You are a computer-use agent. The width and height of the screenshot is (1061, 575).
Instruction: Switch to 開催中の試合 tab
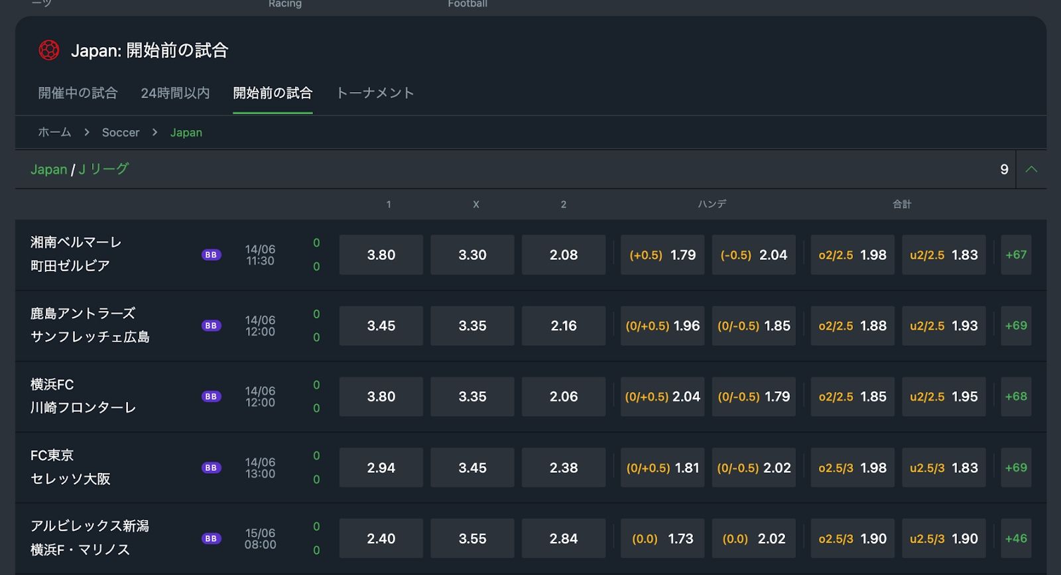pyautogui.click(x=78, y=93)
